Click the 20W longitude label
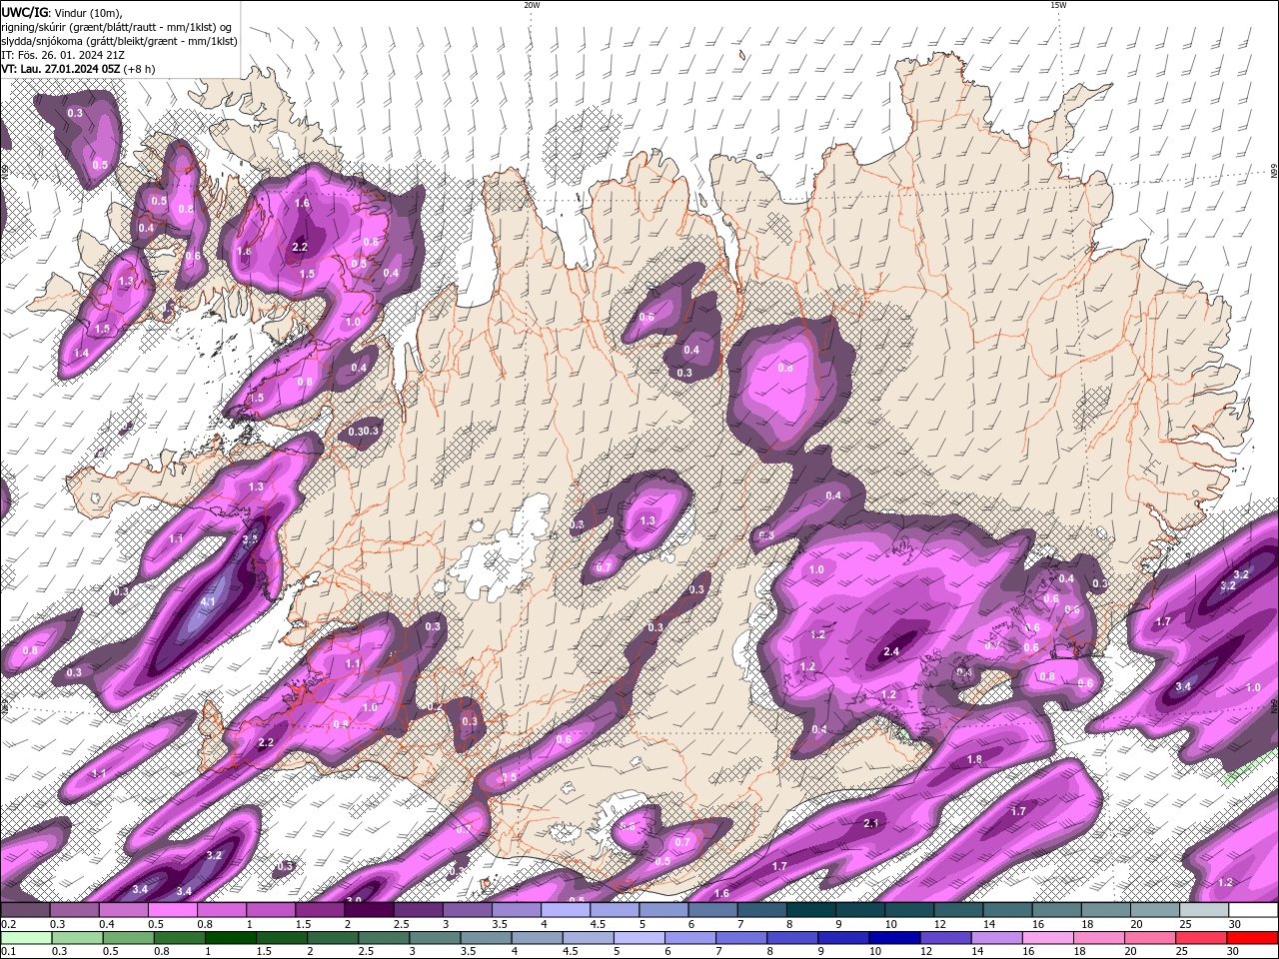 [x=532, y=5]
